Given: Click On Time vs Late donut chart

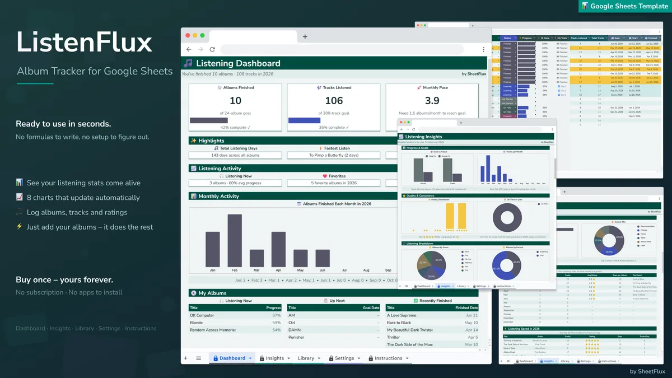Looking at the screenshot, I should 507,217.
